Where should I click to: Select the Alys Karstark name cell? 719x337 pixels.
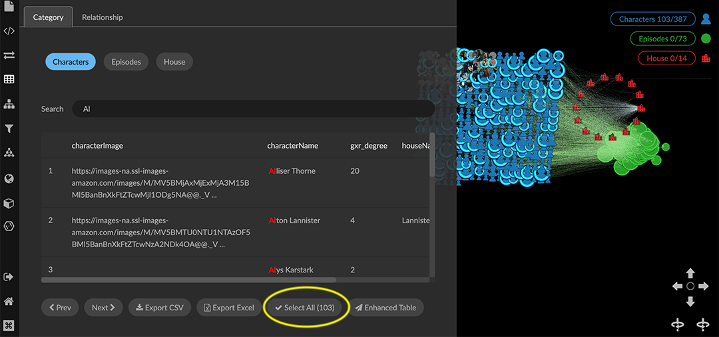[291, 270]
